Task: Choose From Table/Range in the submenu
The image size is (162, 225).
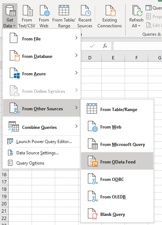Action: (x=117, y=109)
